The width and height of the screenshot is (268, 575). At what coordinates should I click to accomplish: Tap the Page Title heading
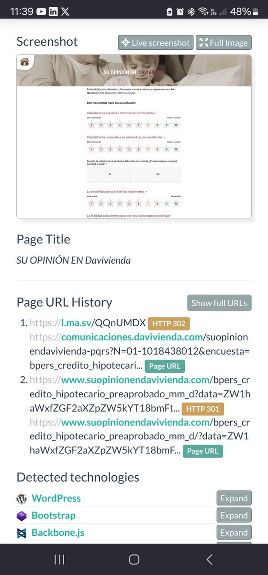click(44, 239)
